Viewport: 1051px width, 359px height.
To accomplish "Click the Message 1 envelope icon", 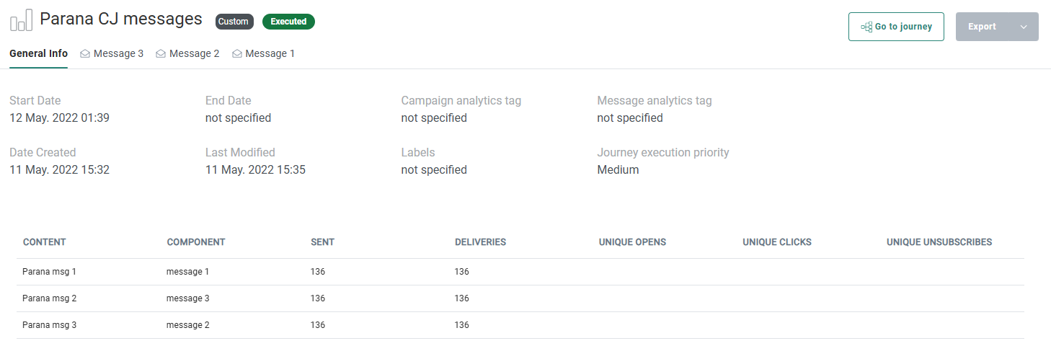I will point(237,54).
